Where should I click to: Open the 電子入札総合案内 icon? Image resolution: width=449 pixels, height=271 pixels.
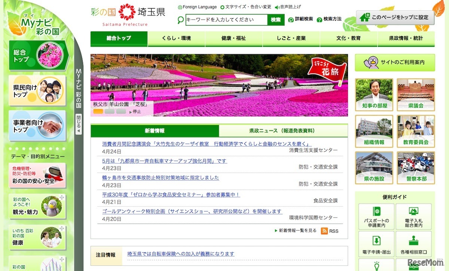[413, 217]
